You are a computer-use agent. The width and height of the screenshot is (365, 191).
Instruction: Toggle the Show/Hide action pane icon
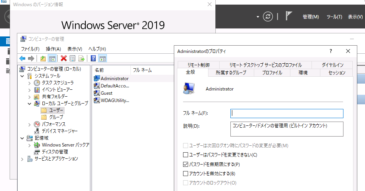103,58
